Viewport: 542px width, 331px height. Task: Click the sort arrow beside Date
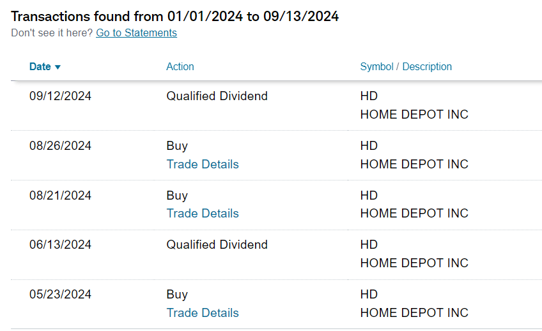point(58,67)
